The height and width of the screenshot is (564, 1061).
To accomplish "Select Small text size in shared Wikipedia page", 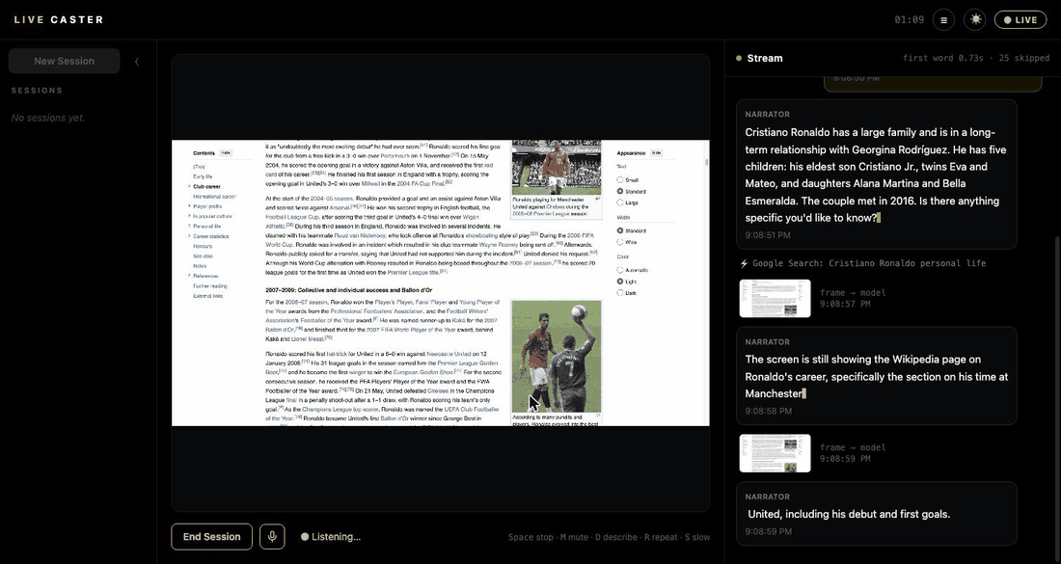I will pyautogui.click(x=620, y=180).
